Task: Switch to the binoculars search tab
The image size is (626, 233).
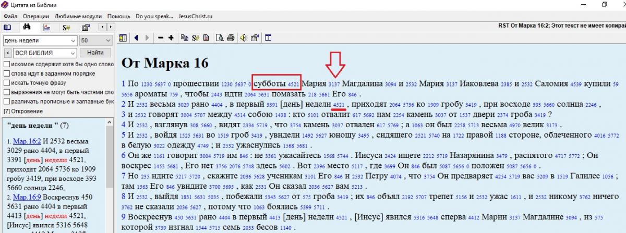Action: [x=27, y=27]
